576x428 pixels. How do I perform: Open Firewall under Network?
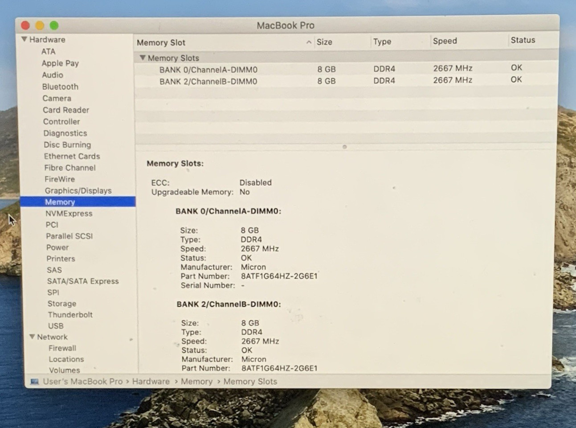[x=62, y=348]
